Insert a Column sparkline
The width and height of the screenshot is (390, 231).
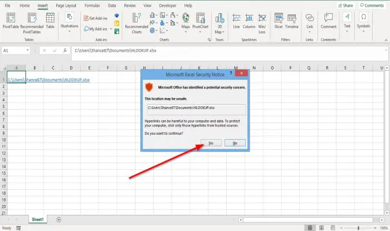249,21
